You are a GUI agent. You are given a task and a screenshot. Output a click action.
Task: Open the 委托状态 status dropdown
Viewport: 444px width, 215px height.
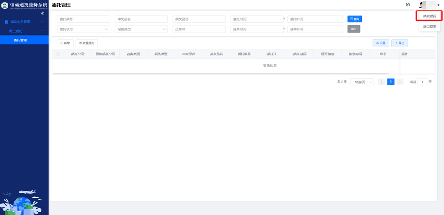coord(83,29)
